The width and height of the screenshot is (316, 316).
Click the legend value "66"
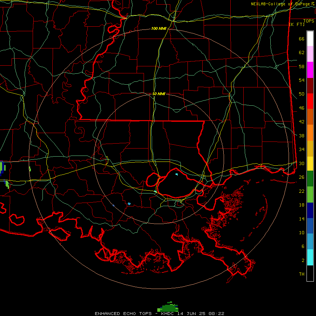[302, 39]
